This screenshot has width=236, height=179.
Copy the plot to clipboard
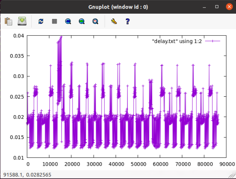coord(8,22)
